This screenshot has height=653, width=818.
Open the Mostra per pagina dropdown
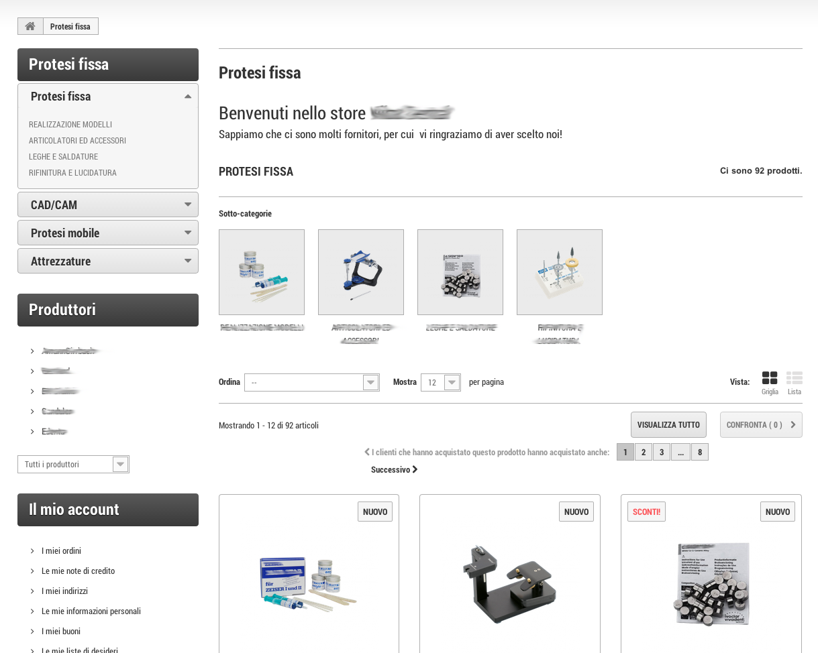coord(441,382)
